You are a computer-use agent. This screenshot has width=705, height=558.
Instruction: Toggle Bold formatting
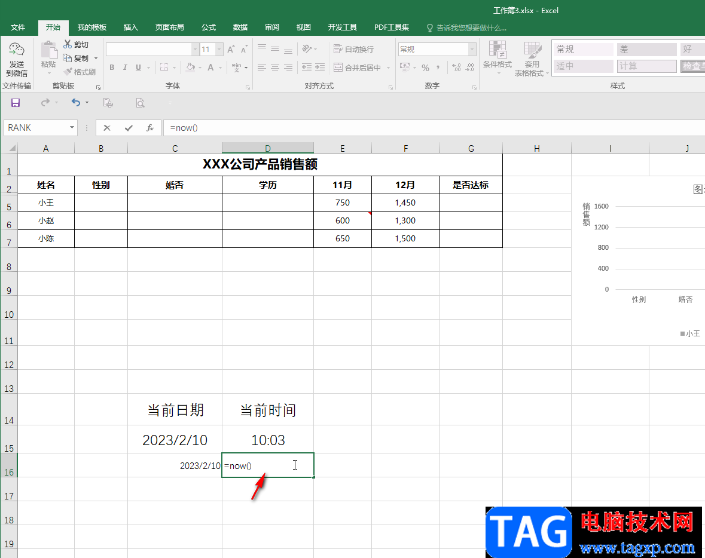[112, 68]
